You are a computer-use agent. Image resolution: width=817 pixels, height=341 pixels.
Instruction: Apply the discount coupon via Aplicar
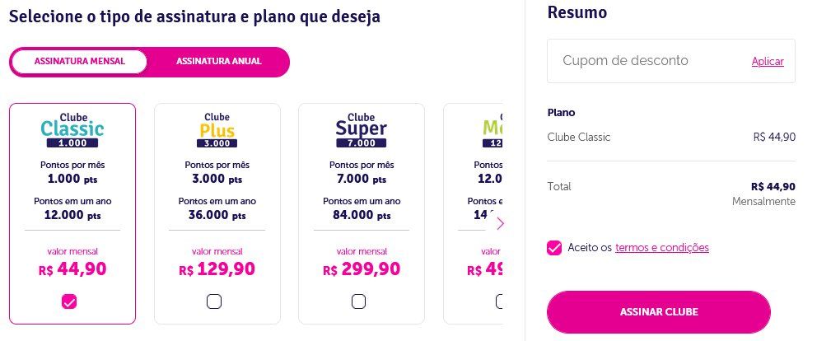(x=768, y=62)
